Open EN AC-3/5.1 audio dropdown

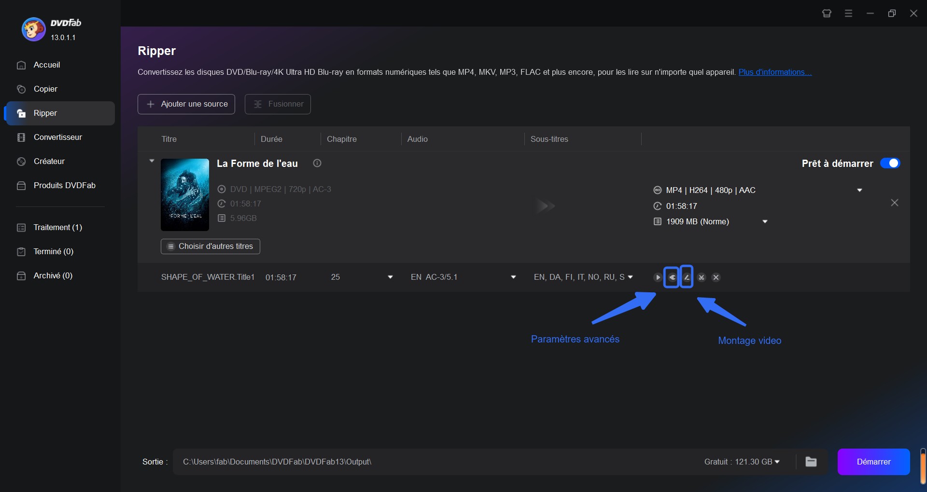point(513,277)
